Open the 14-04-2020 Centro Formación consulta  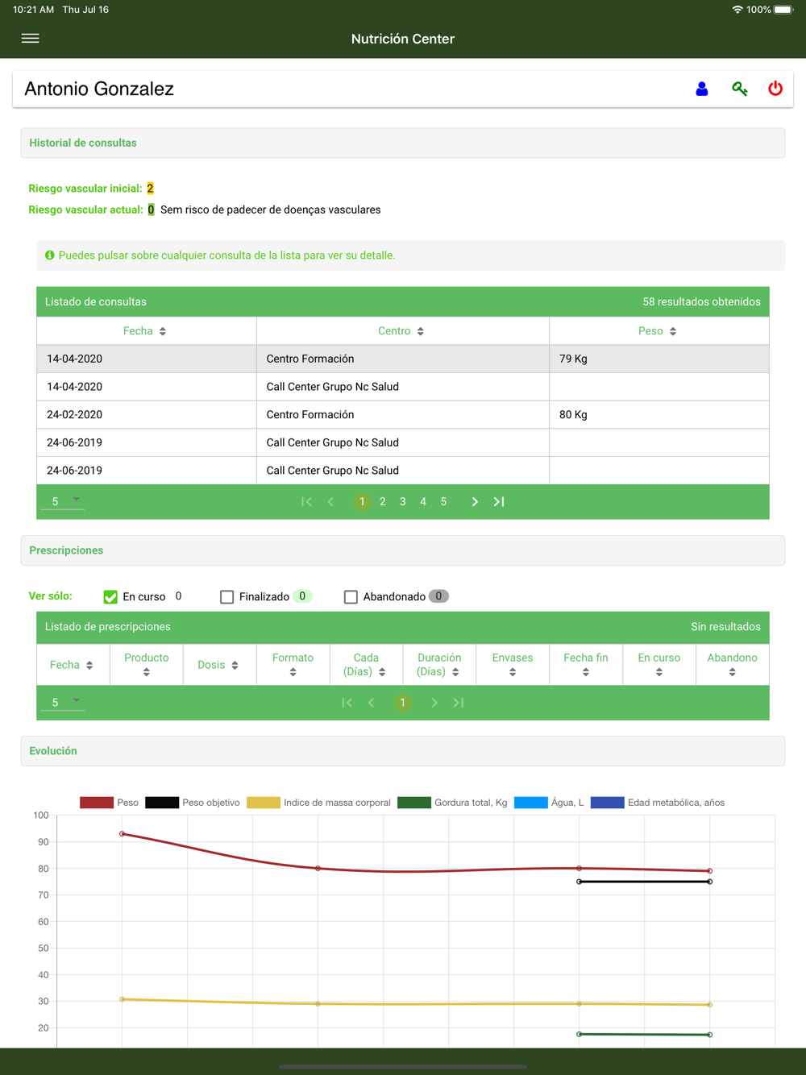403,359
